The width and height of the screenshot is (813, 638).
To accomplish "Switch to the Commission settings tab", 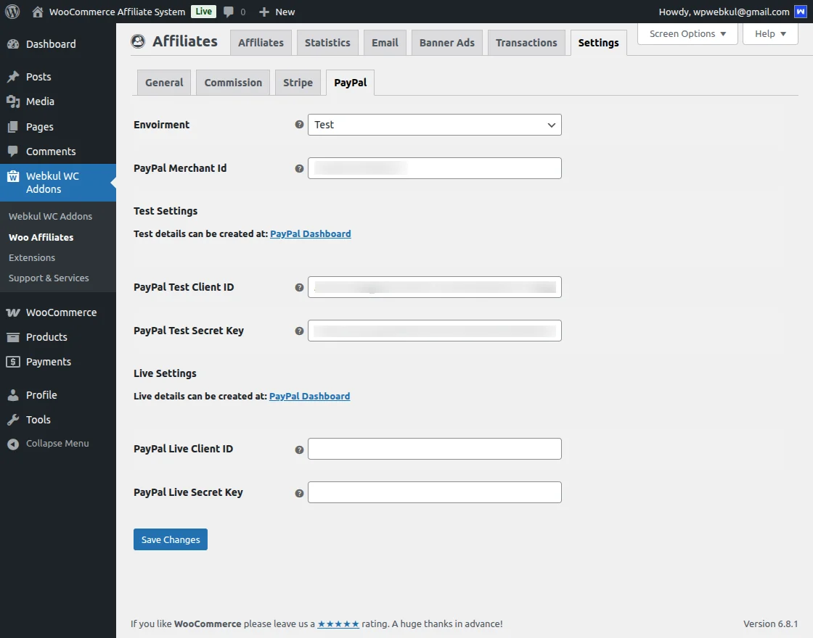I will click(233, 83).
